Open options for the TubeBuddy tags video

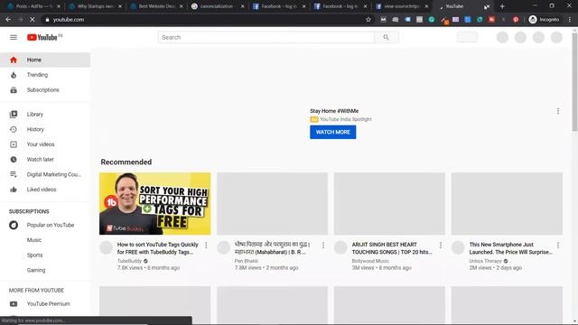[206, 245]
